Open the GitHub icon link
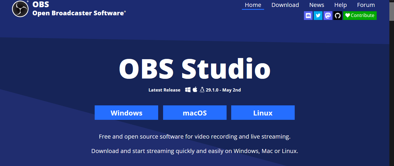The width and height of the screenshot is (394, 166). click(x=338, y=16)
